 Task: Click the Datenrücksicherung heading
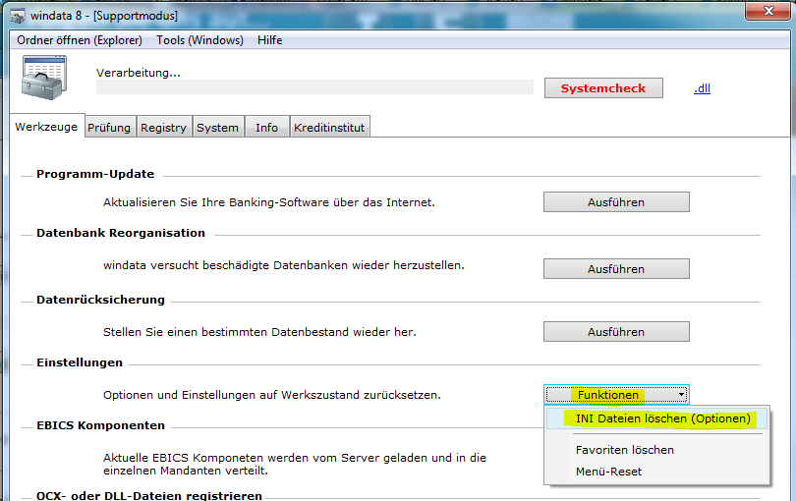tap(100, 300)
